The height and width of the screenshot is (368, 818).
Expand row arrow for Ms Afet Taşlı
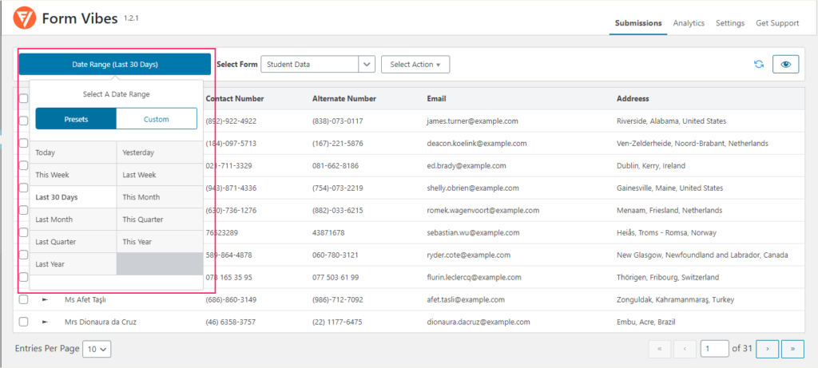pyautogui.click(x=45, y=299)
